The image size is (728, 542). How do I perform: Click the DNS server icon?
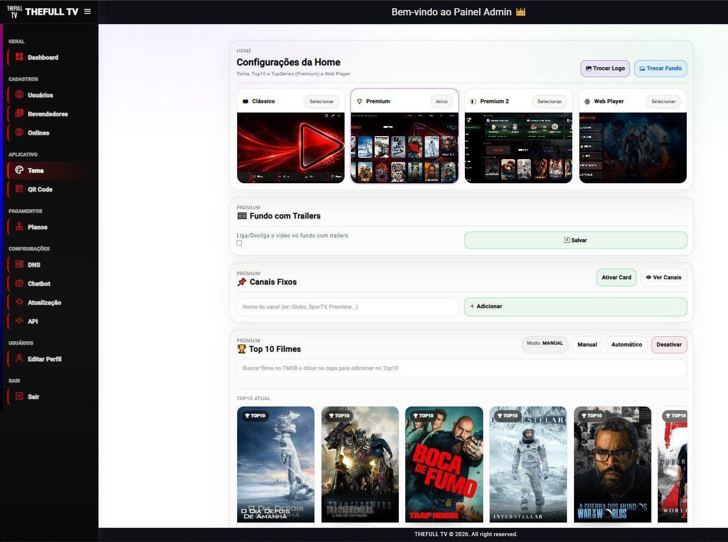point(19,265)
